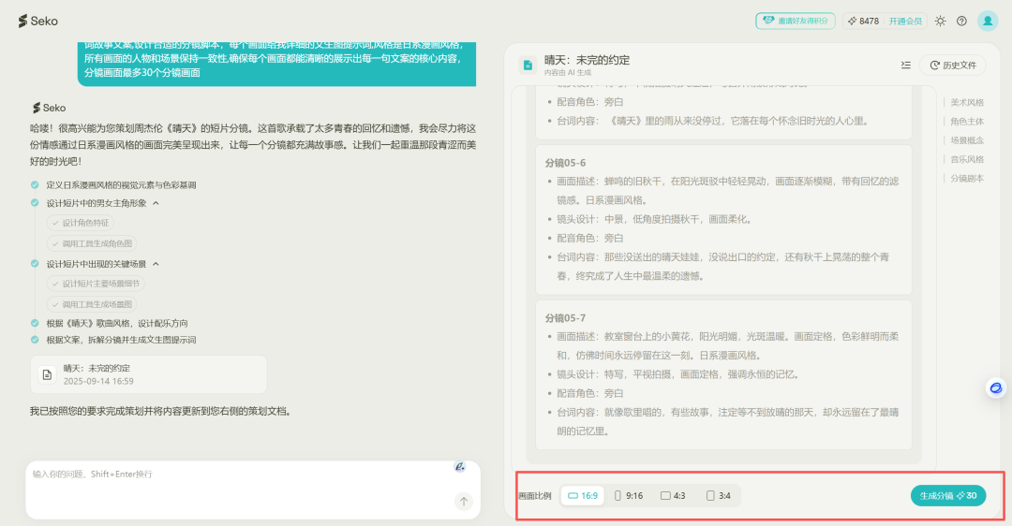The width and height of the screenshot is (1012, 526).
Task: Click the 分镜05-6 heading
Action: (565, 163)
